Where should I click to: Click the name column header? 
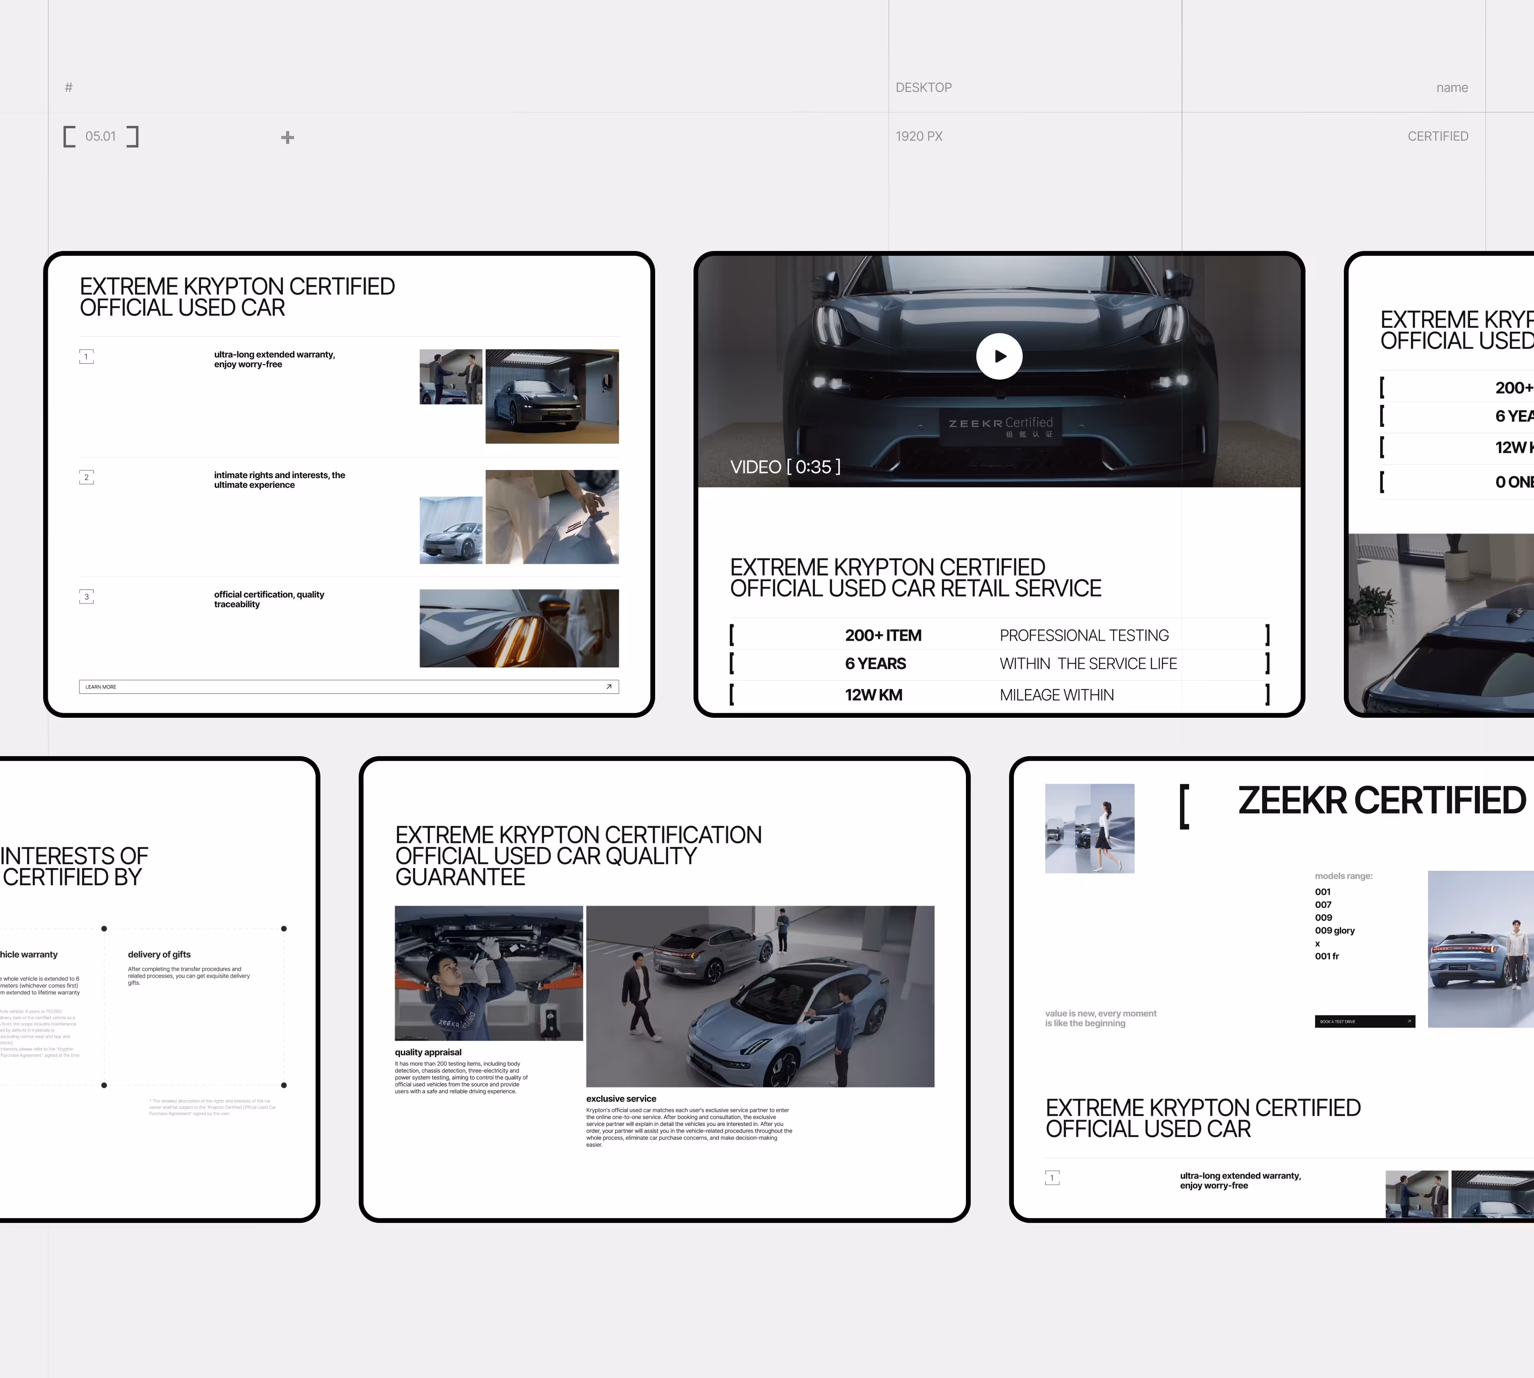click(1452, 88)
